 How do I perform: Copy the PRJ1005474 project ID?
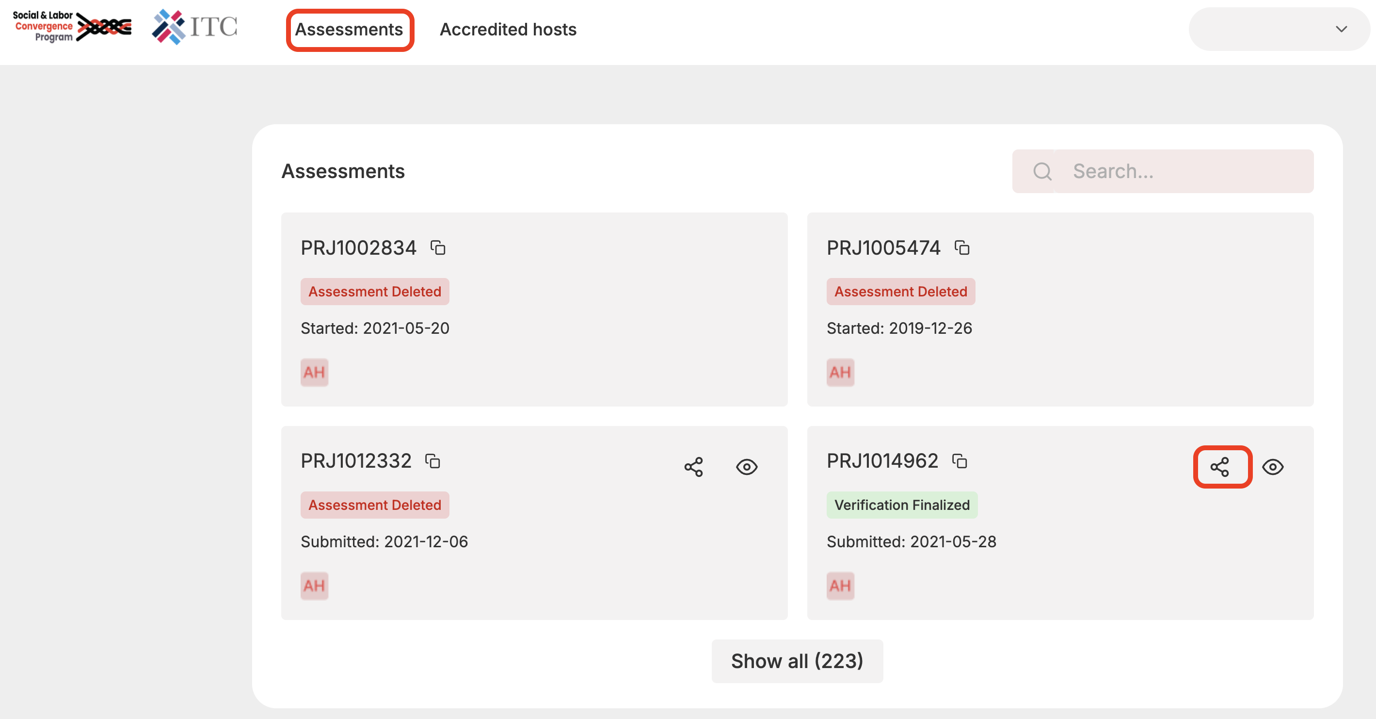[962, 248]
